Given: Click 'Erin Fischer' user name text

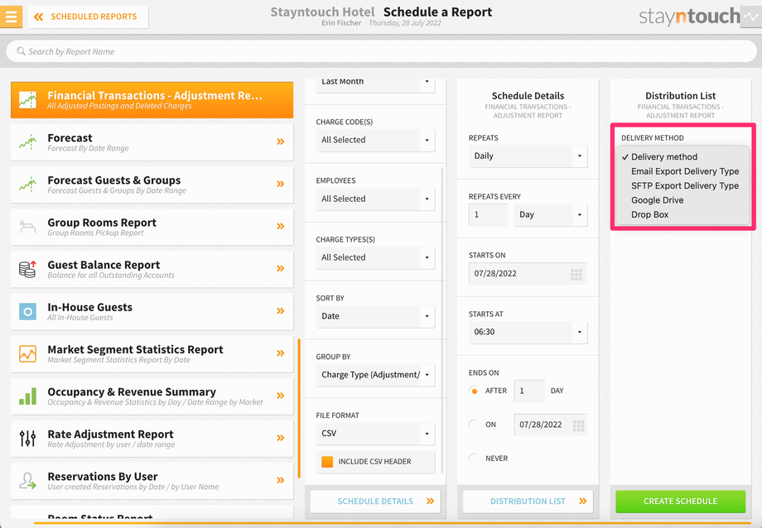Looking at the screenshot, I should coord(341,23).
